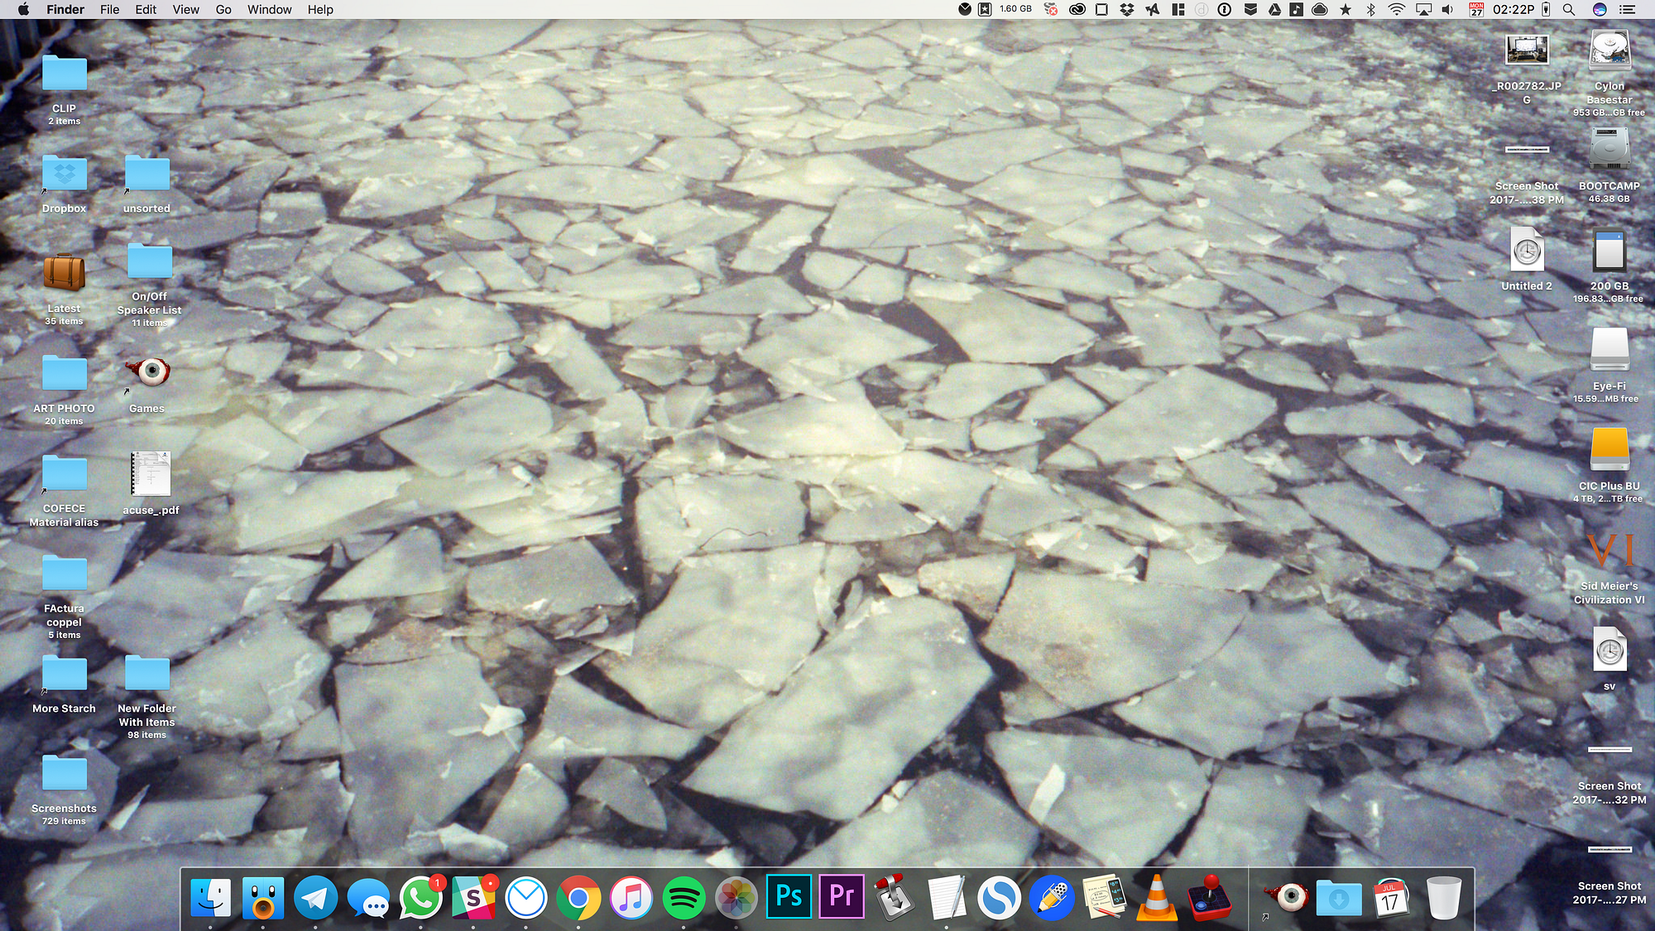Click the Telegram dock icon
This screenshot has width=1655, height=931.
click(x=315, y=898)
